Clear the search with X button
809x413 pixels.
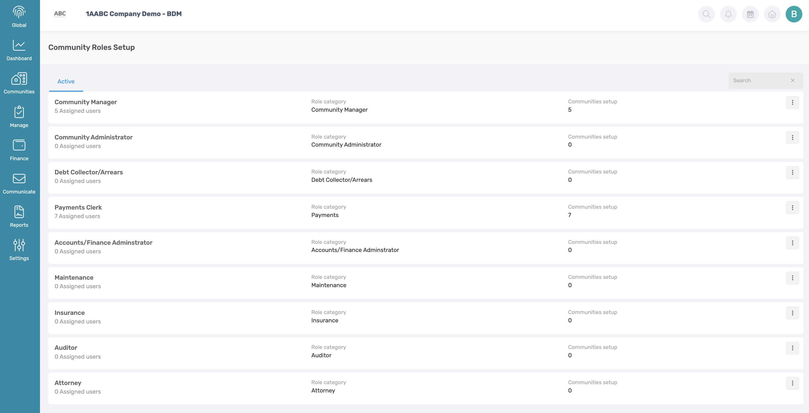(x=793, y=81)
